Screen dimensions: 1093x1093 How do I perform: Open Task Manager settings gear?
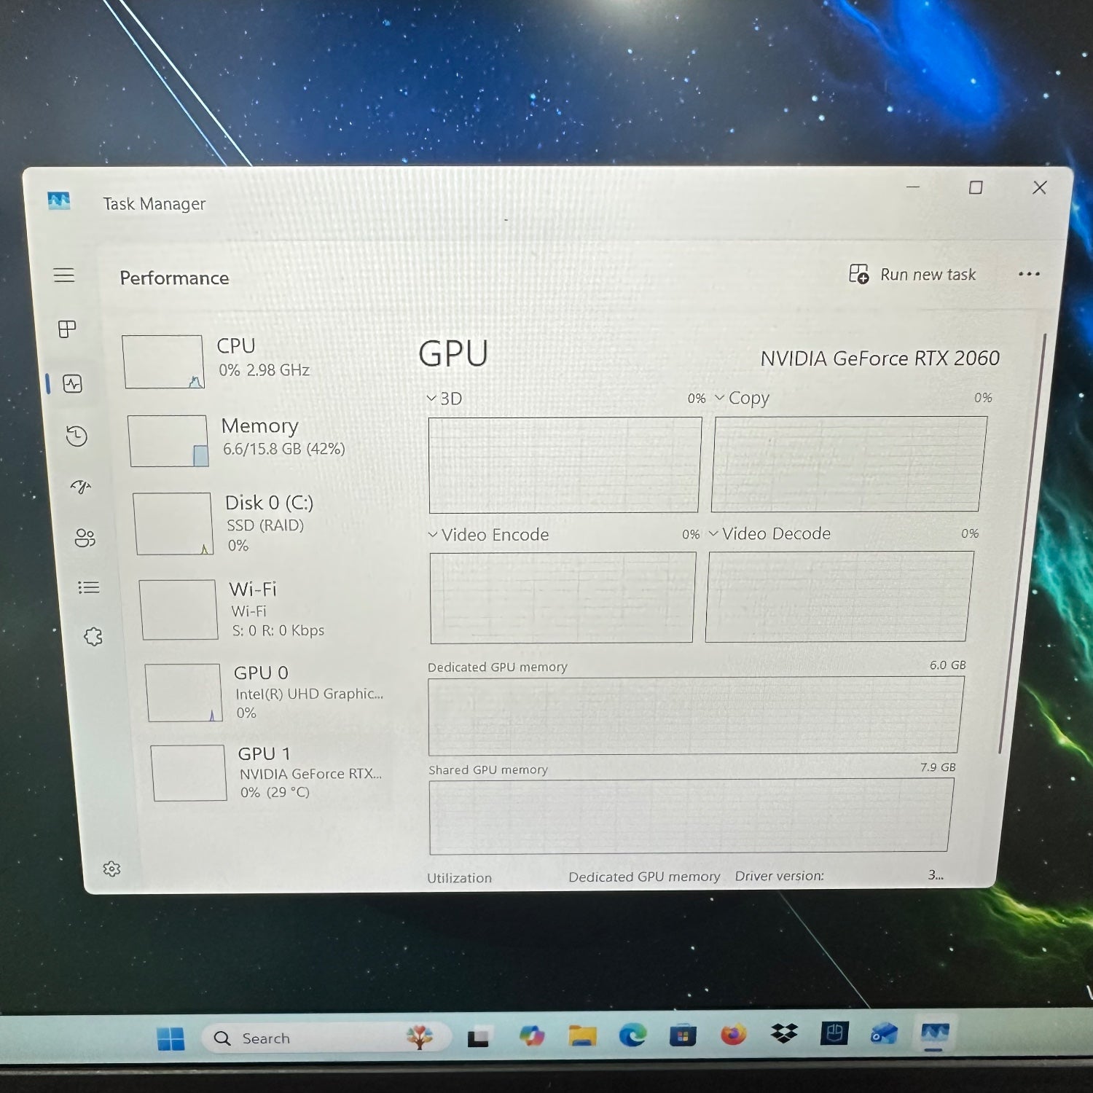pyautogui.click(x=111, y=869)
